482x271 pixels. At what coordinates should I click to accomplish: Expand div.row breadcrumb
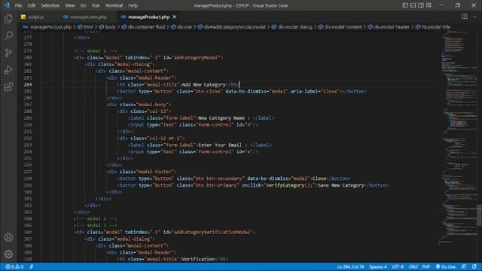185,27
